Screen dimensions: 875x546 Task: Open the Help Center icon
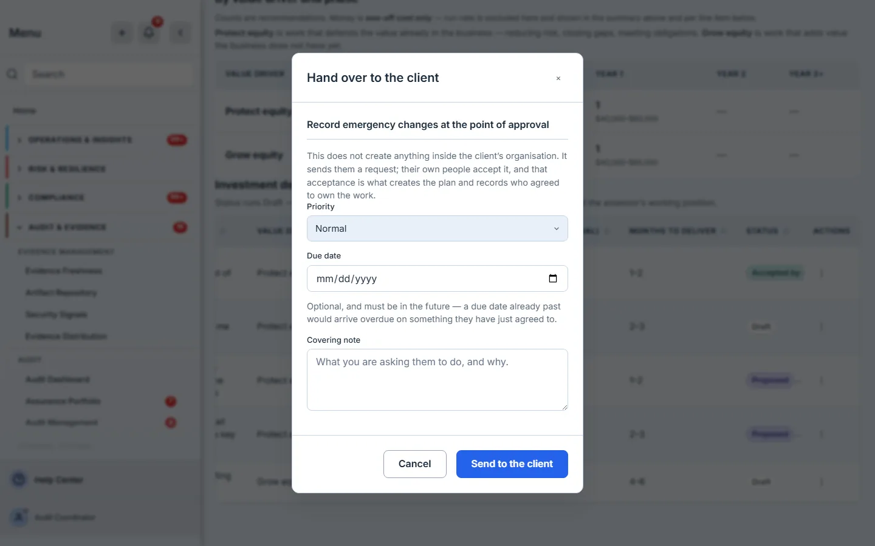19,480
